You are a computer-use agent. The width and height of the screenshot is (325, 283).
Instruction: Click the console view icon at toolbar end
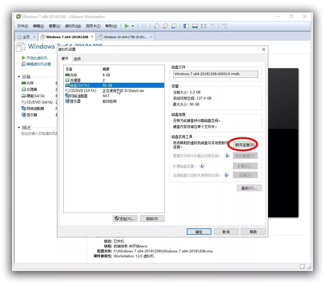point(225,26)
